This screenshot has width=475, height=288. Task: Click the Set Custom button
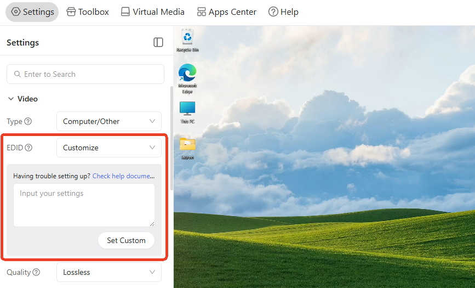point(126,240)
